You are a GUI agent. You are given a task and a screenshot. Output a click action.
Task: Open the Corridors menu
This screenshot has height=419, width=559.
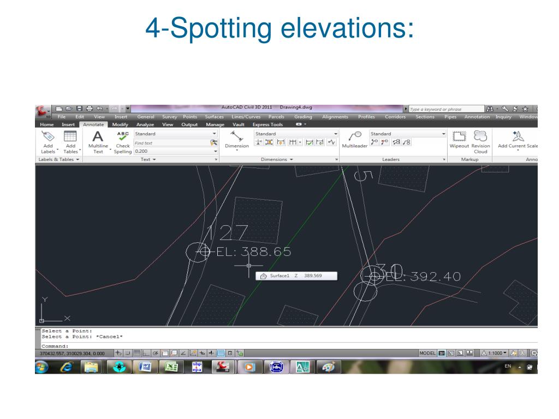pos(395,117)
